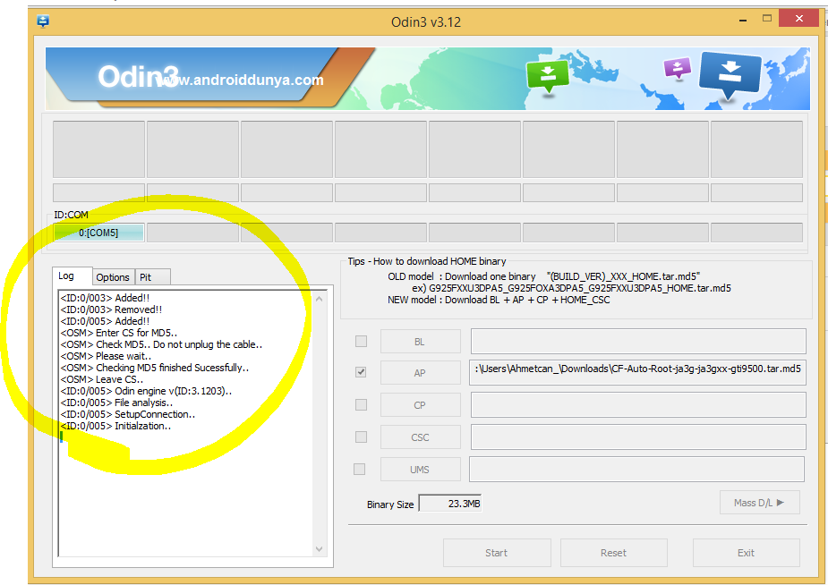
Task: Click the CSC file button
Action: pos(421,437)
